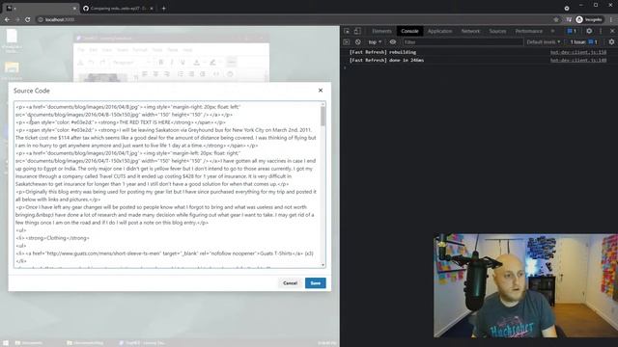This screenshot has height=347, width=618.
Task: Click the source code vertical scrollbar thumb
Action: 323,116
